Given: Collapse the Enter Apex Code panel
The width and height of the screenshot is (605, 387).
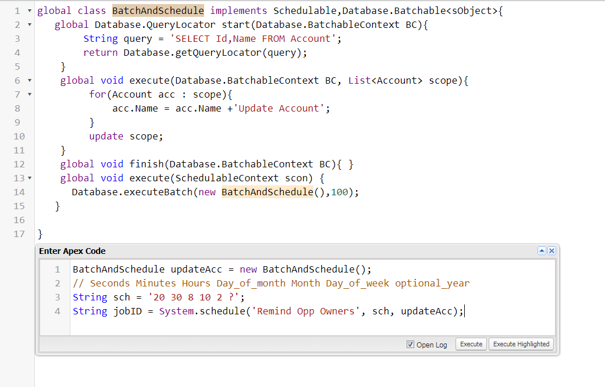Looking at the screenshot, I should [x=542, y=250].
